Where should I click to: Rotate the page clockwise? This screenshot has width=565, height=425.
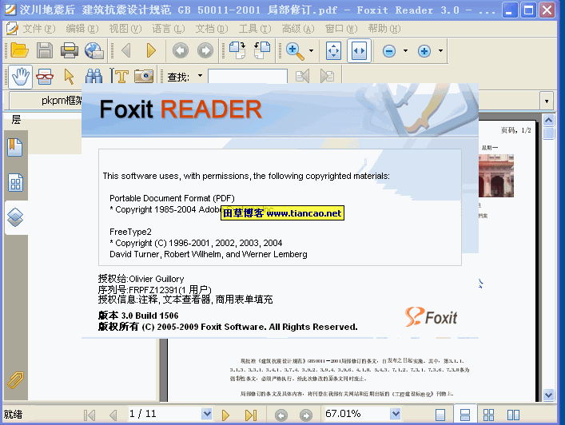pyautogui.click(x=237, y=50)
